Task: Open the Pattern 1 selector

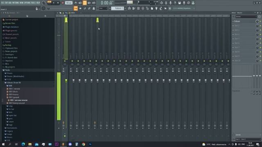Action: point(117,8)
